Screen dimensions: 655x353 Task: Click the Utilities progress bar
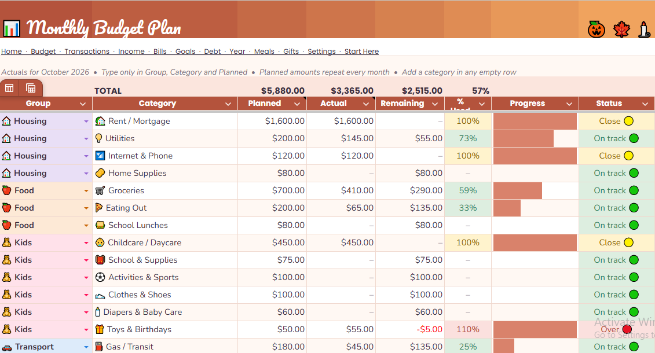click(x=524, y=138)
